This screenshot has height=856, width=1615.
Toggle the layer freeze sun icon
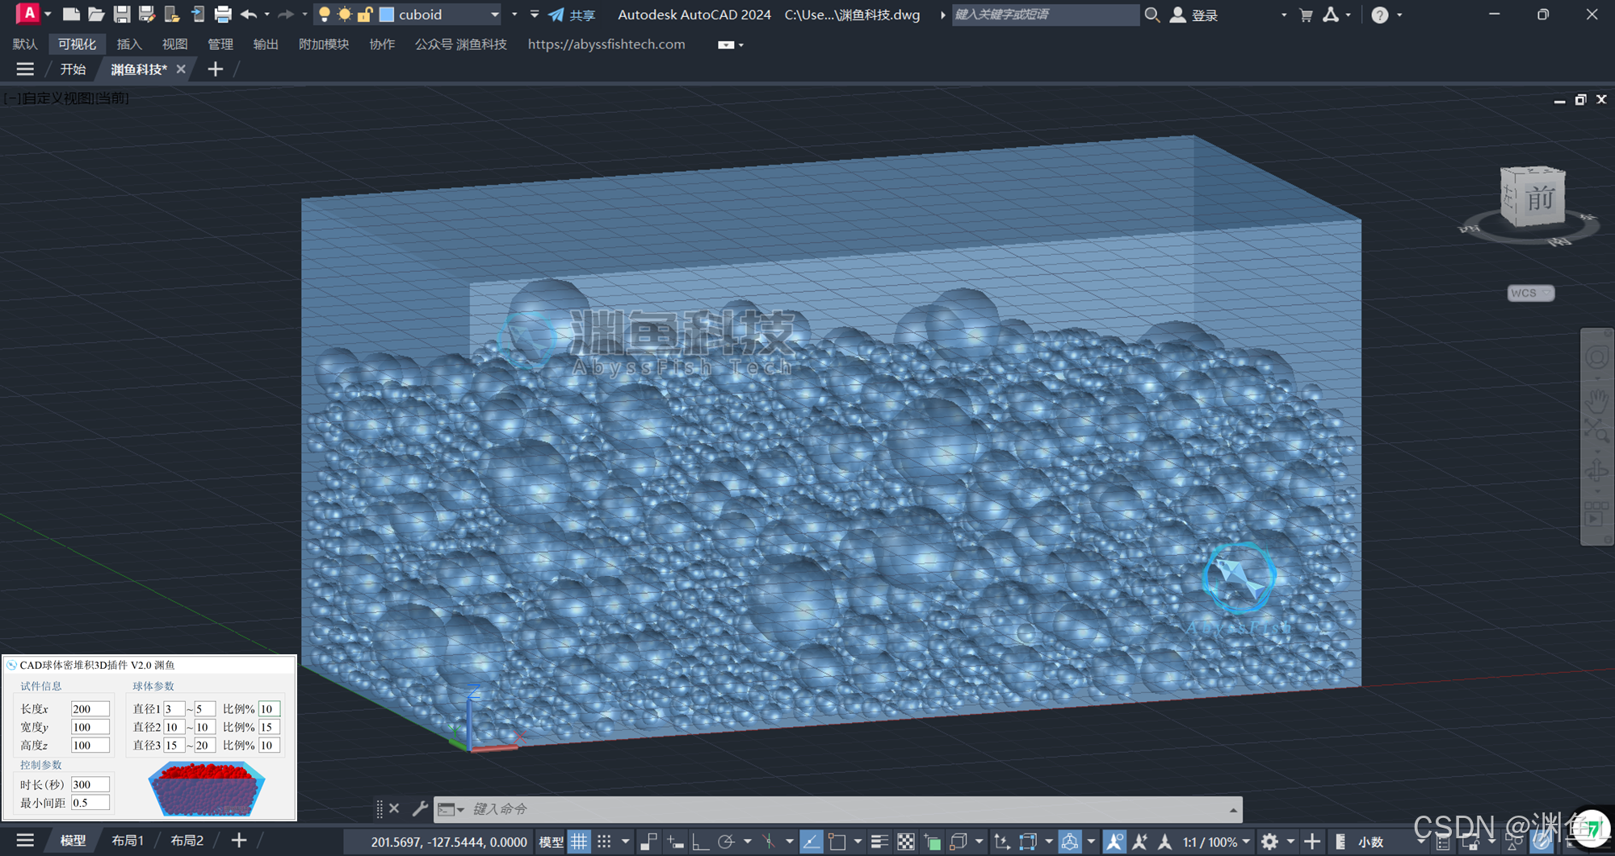(345, 15)
